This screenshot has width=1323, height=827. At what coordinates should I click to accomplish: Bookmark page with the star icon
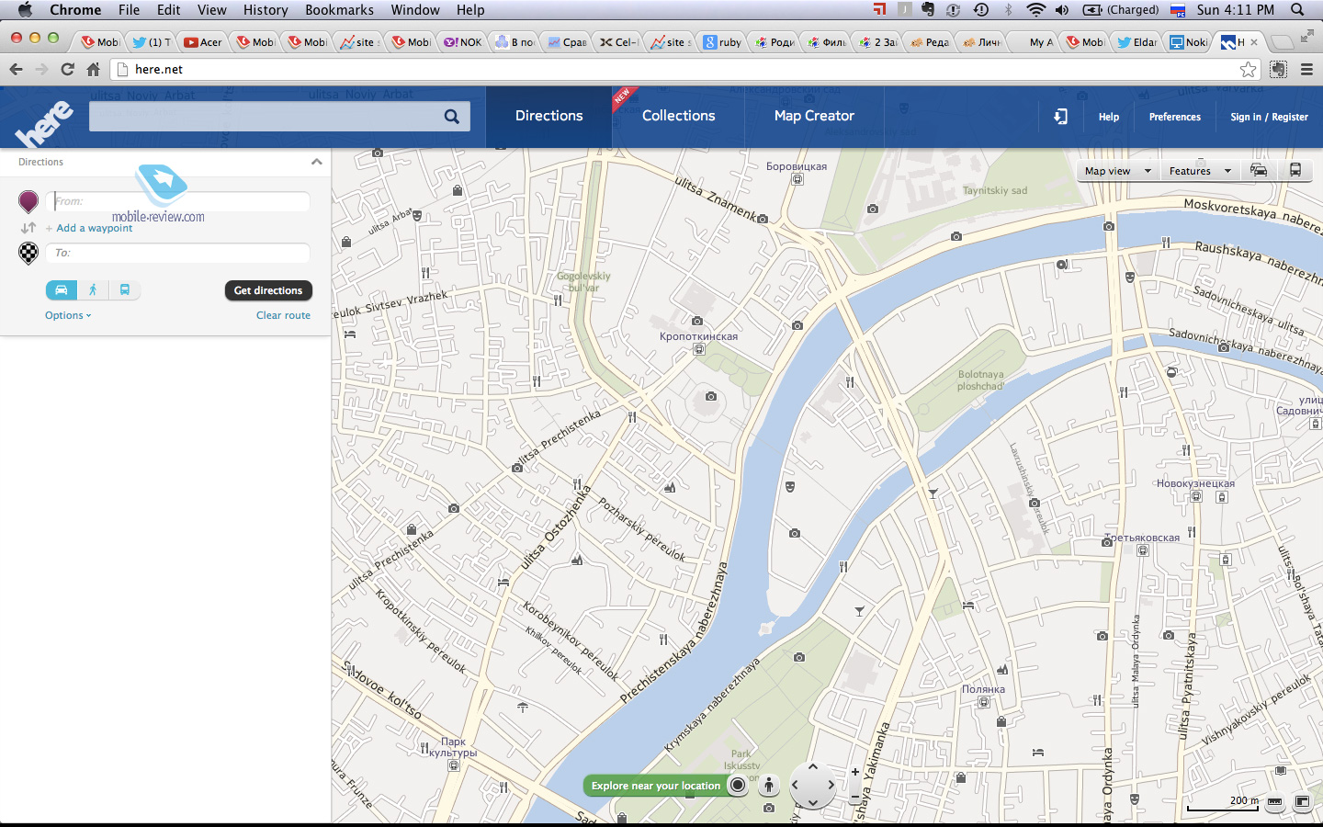(x=1248, y=69)
